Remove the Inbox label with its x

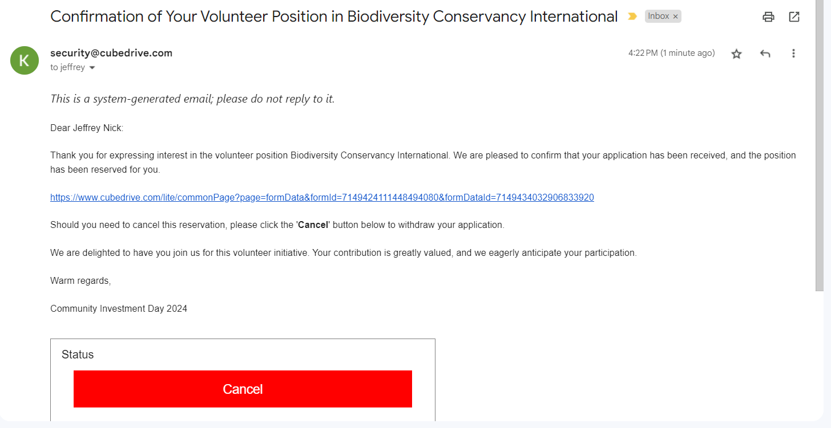pyautogui.click(x=675, y=17)
